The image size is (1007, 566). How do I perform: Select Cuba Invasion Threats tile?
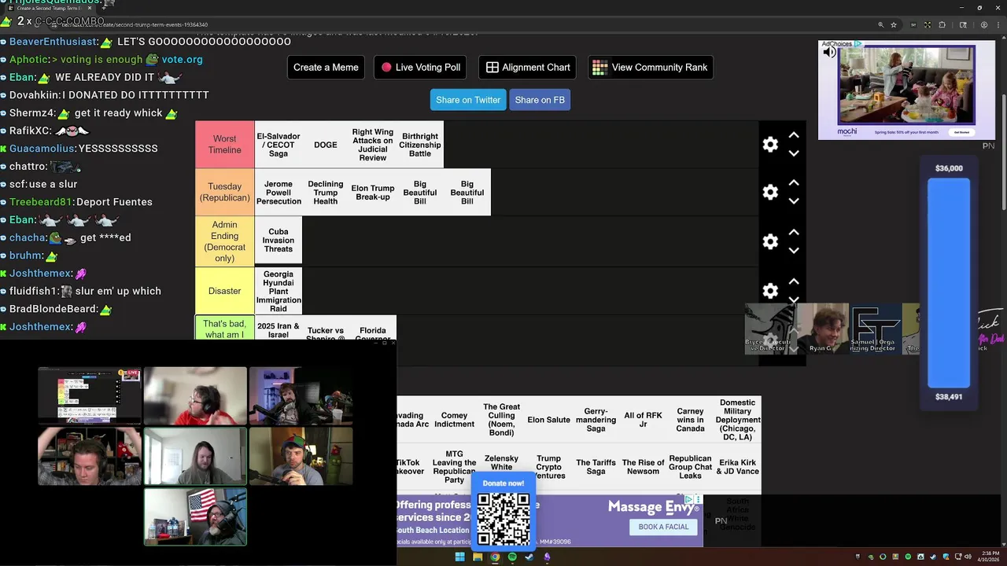click(278, 241)
